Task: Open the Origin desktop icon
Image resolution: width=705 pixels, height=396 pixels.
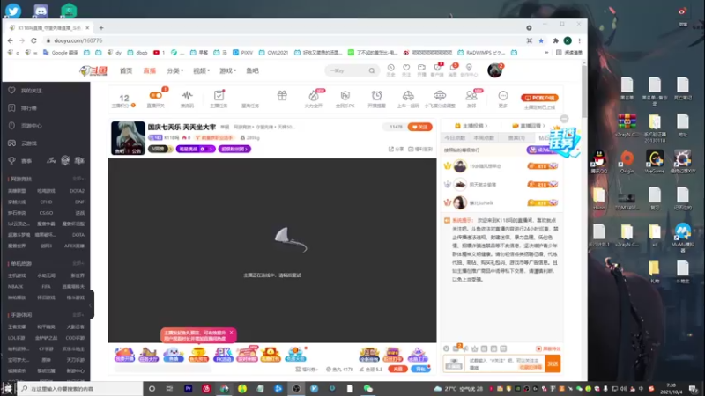Action: click(x=627, y=162)
